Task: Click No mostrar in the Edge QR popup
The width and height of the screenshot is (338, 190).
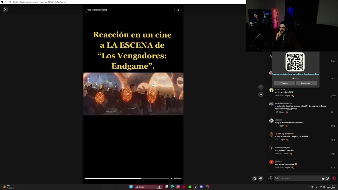Action: coord(306,83)
